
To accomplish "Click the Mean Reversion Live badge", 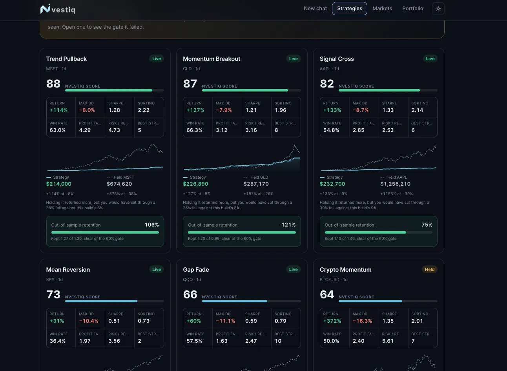I will pos(157,269).
